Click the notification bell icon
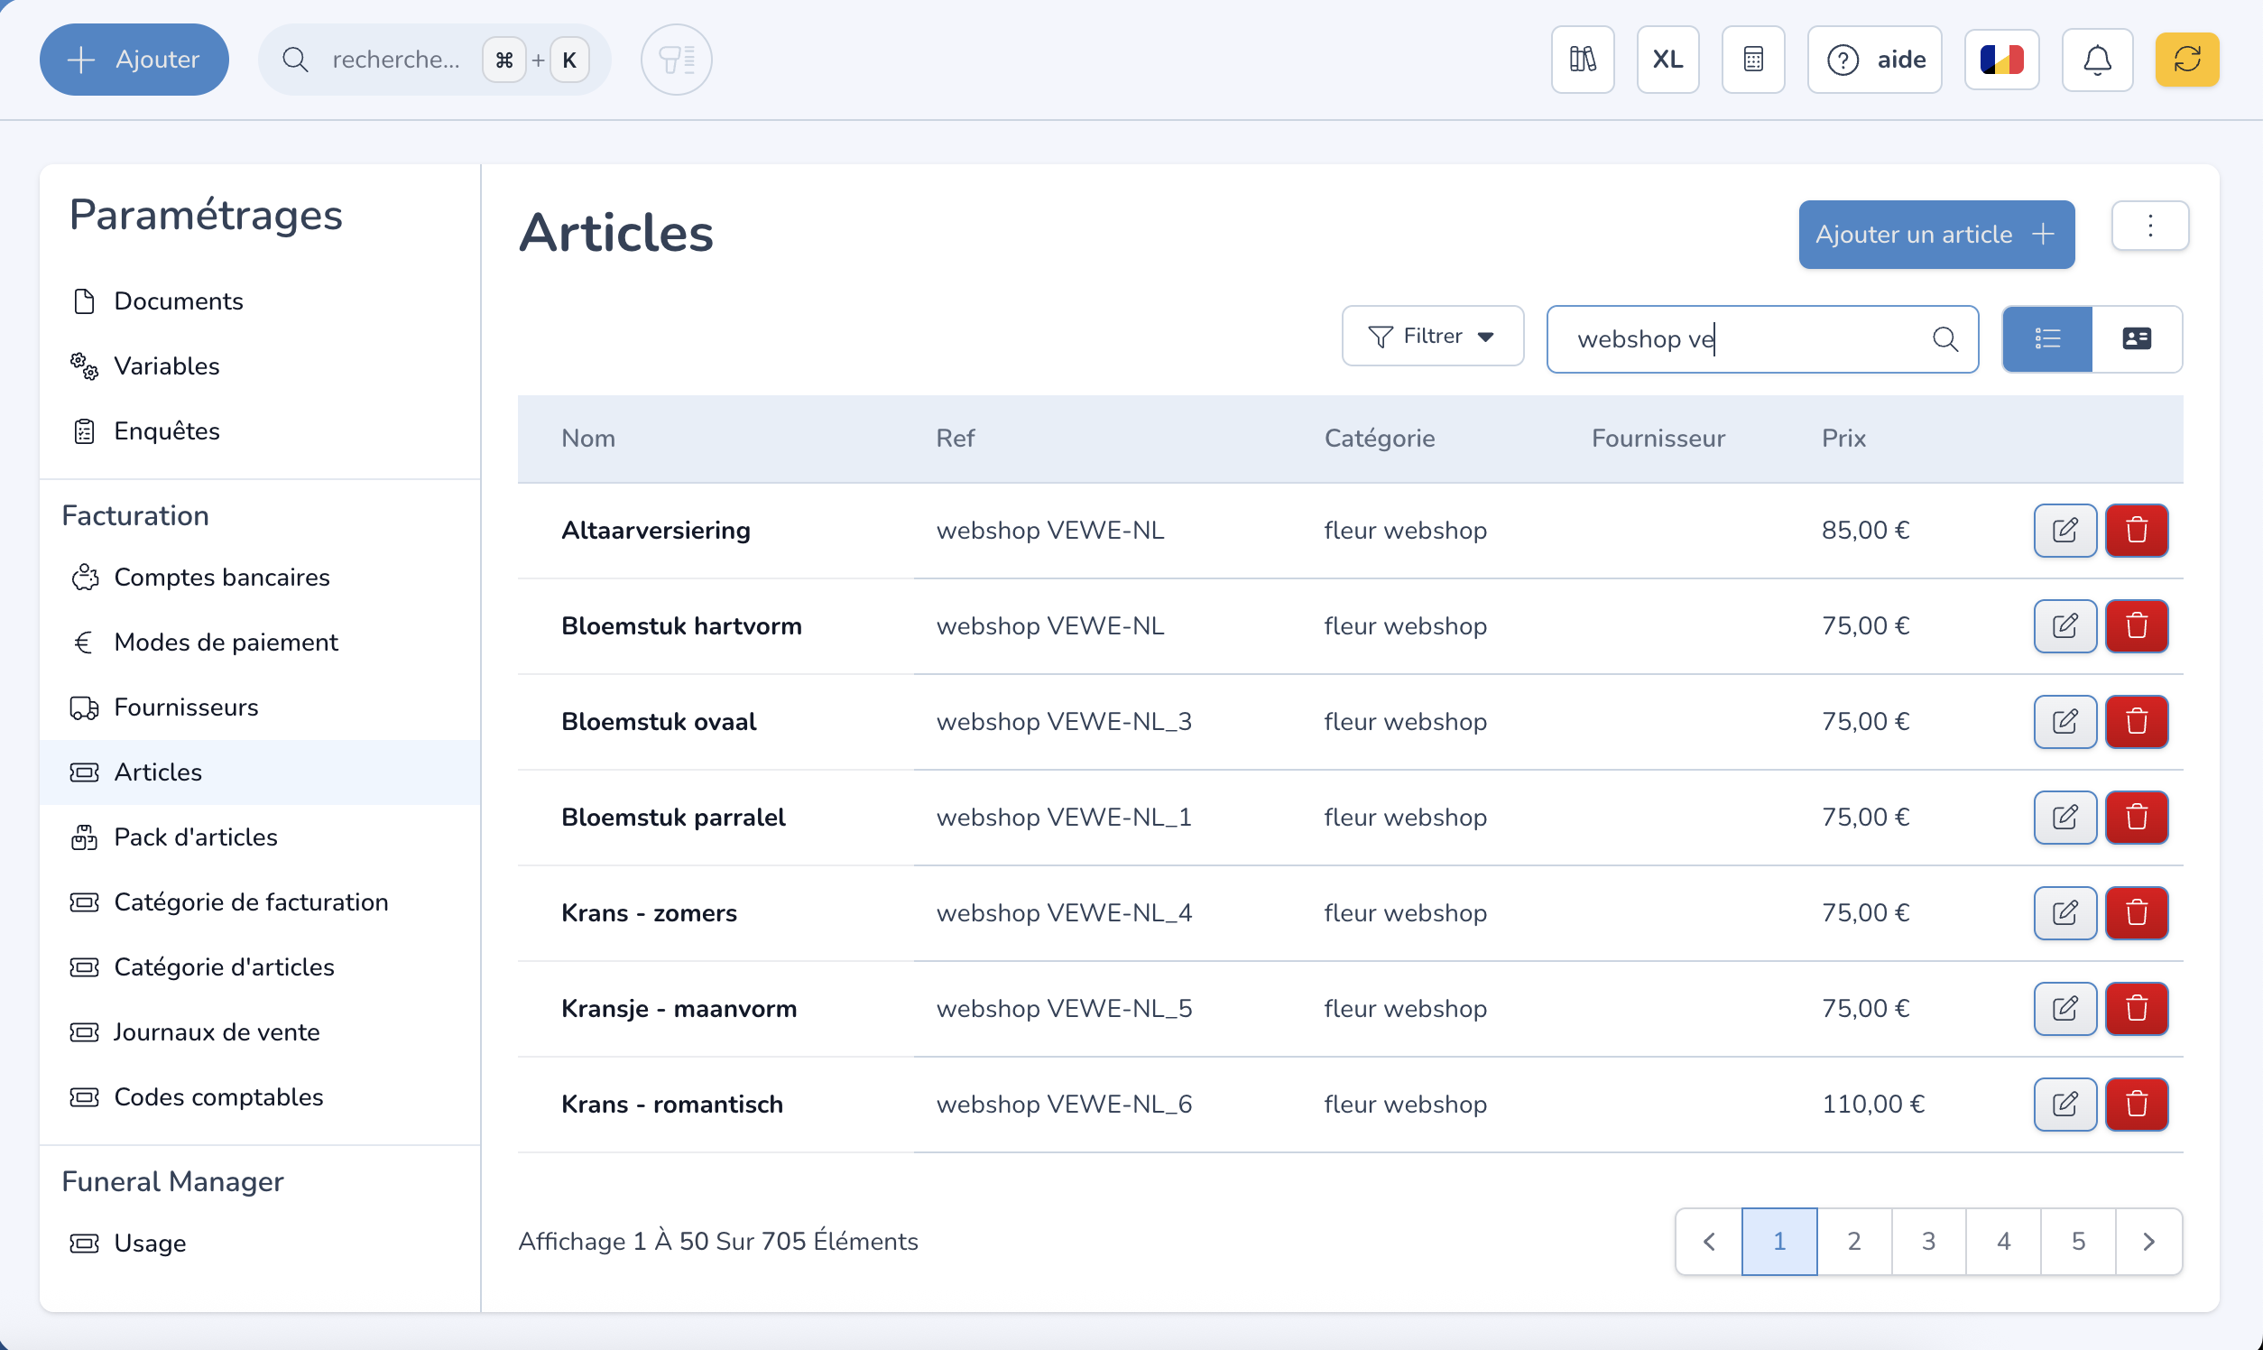Image resolution: width=2263 pixels, height=1350 pixels. [x=2097, y=60]
